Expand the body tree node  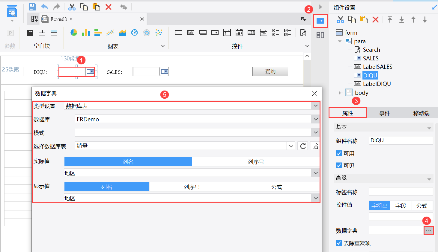[340, 93]
